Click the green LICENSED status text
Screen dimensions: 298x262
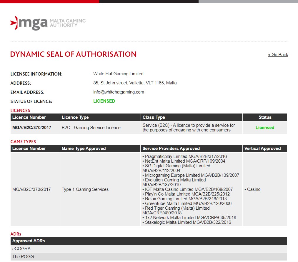coord(104,101)
